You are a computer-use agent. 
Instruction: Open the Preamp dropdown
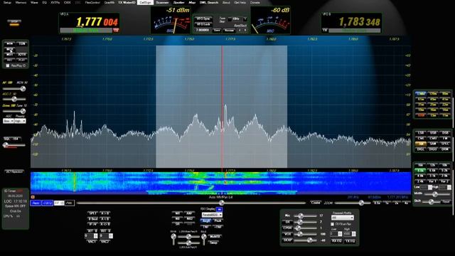[20, 121]
